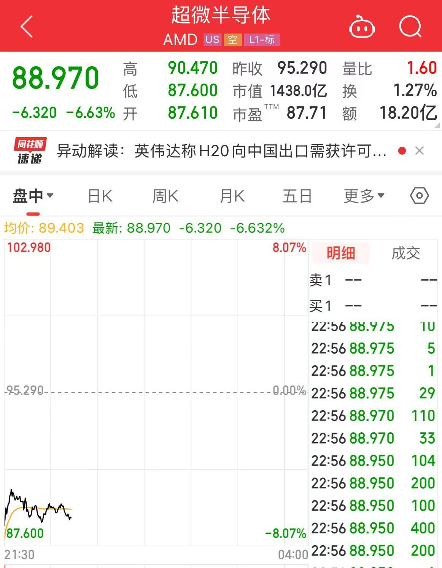Select the 88.950 trade with volume 100
The image size is (442, 568).
[374, 505]
